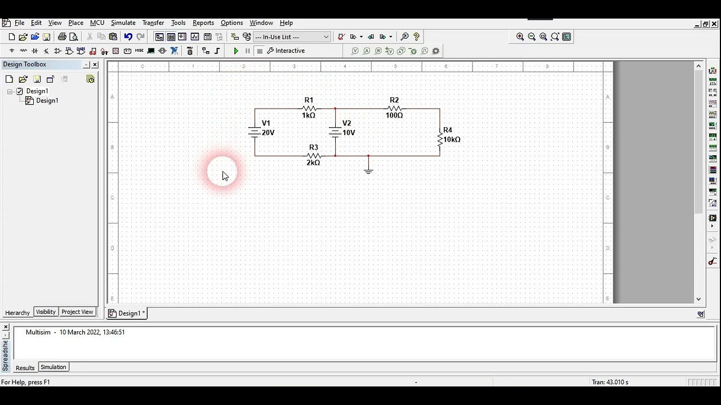Image resolution: width=721 pixels, height=405 pixels.
Task: Collapse the Design1 tree node
Action: pos(10,91)
